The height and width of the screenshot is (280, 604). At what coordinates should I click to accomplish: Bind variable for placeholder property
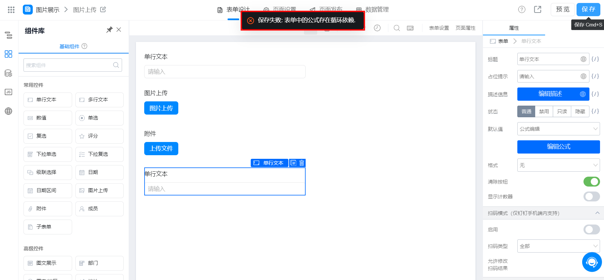click(x=595, y=76)
